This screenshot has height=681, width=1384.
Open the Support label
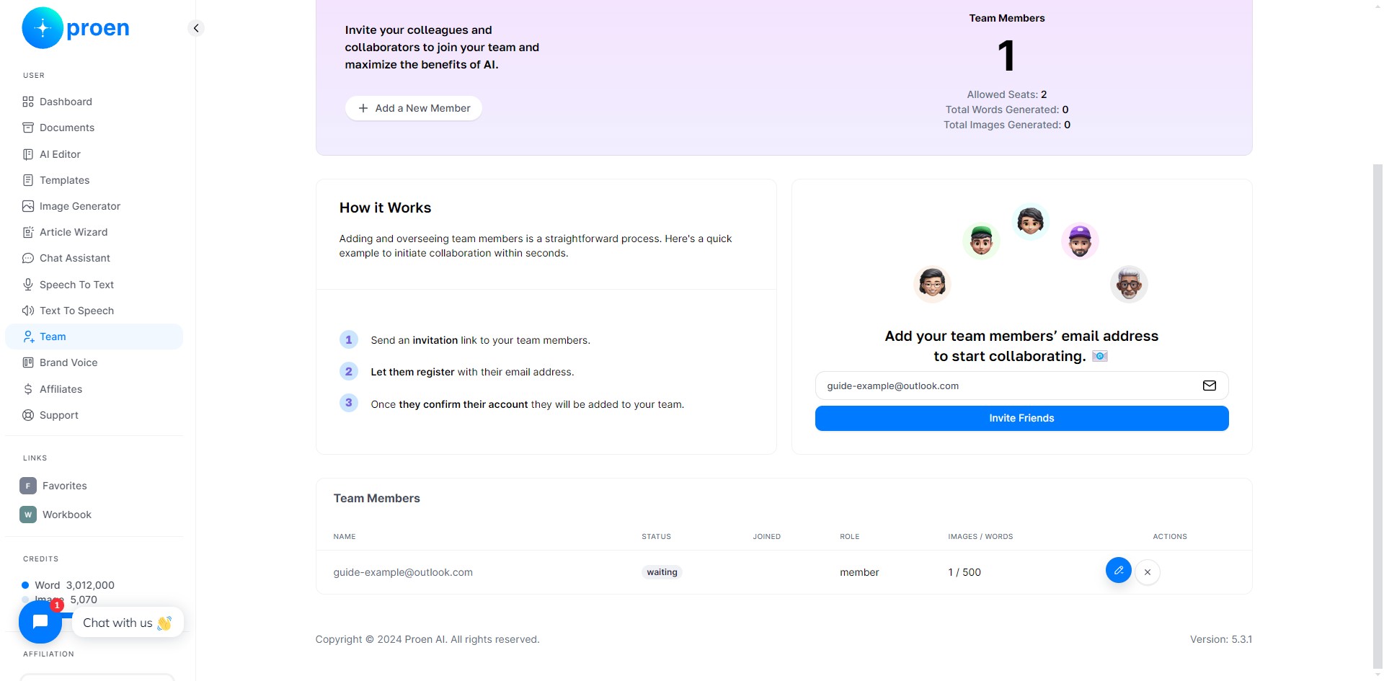[x=59, y=415]
